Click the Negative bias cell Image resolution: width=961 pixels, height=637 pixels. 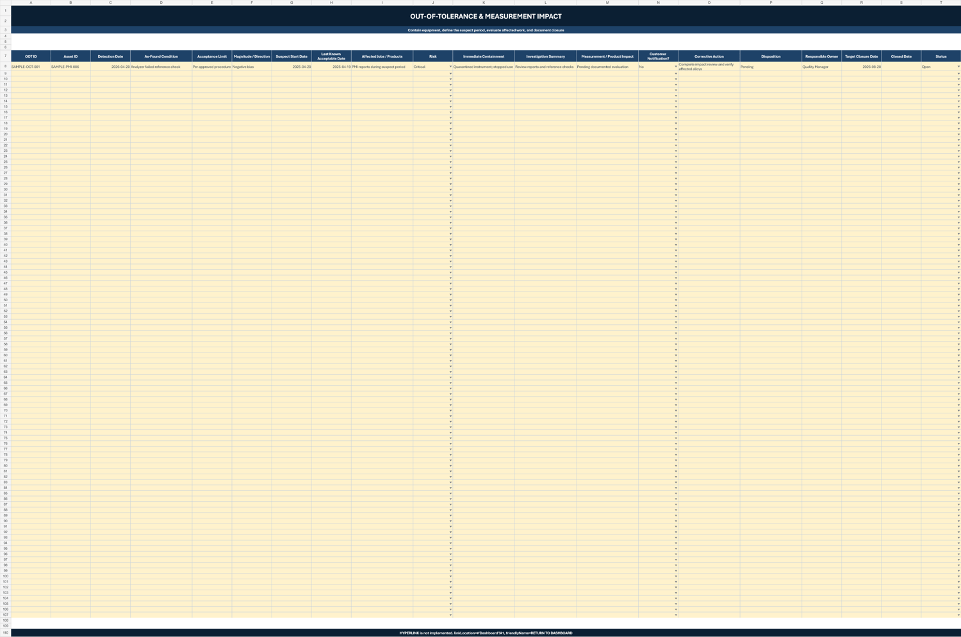(x=251, y=67)
